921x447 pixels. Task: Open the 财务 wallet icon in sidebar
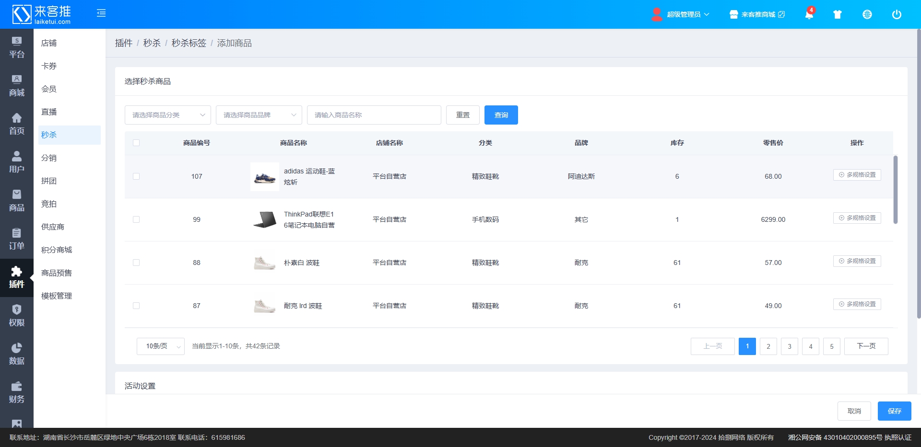click(x=16, y=392)
